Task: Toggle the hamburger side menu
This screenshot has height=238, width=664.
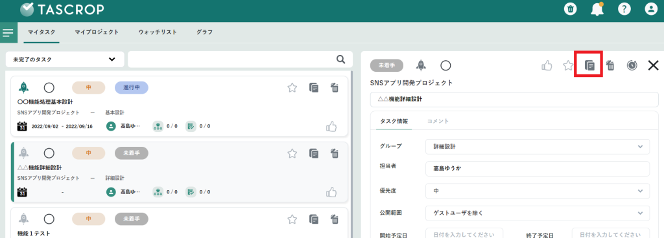Action: (x=8, y=32)
